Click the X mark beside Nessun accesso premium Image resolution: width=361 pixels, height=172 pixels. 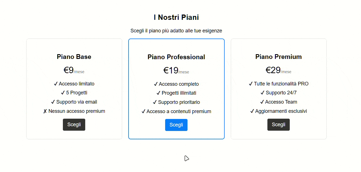tap(45, 111)
